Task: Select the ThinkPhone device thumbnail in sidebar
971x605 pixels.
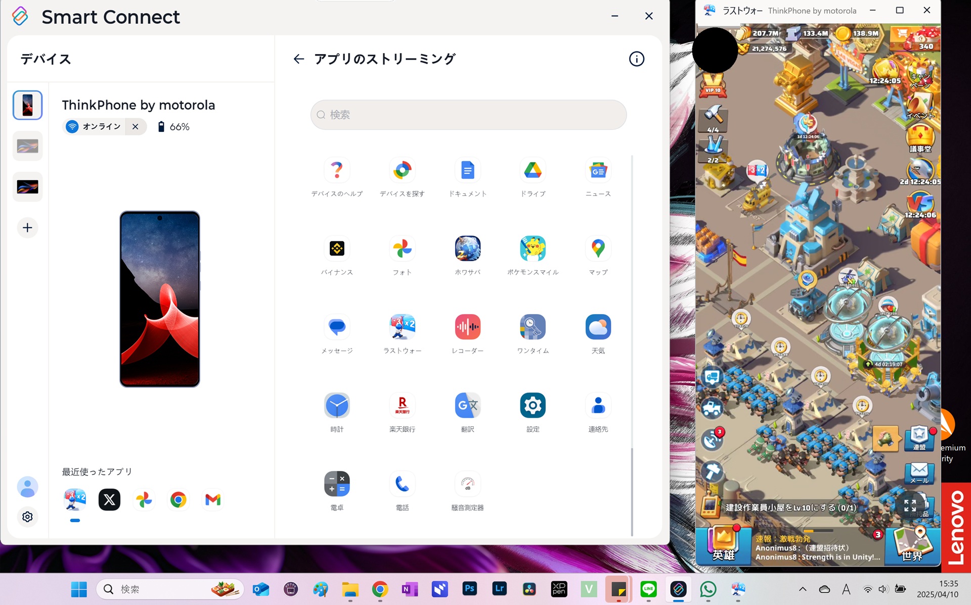Action: point(27,105)
